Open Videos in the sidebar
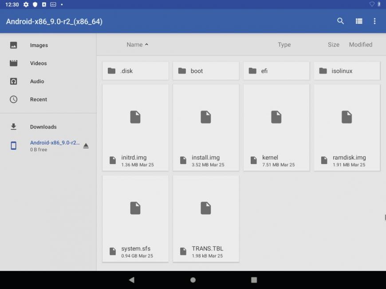This screenshot has height=289, width=386. pos(48,63)
